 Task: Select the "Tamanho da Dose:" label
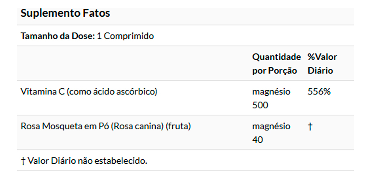point(57,36)
